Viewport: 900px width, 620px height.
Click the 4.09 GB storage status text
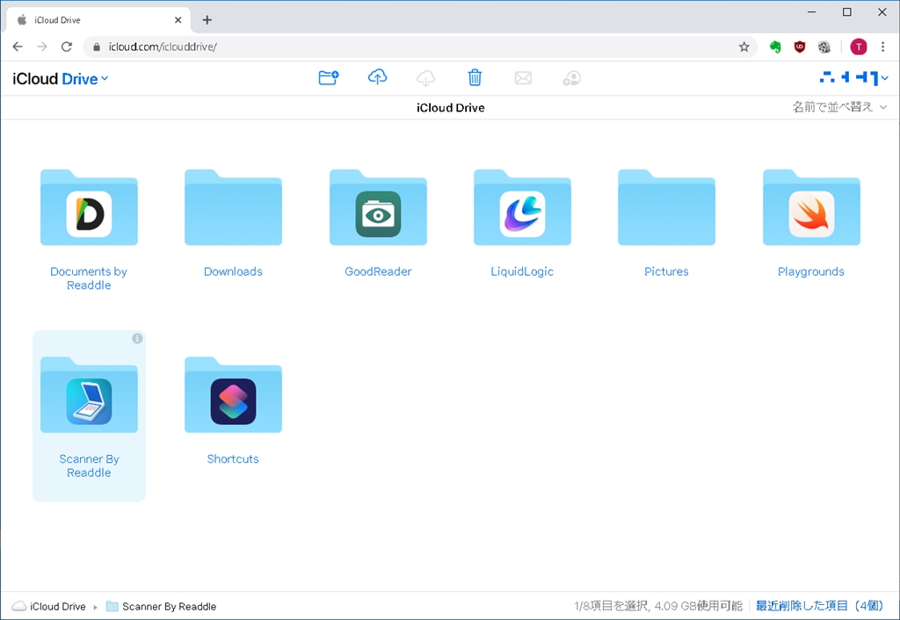(x=657, y=606)
